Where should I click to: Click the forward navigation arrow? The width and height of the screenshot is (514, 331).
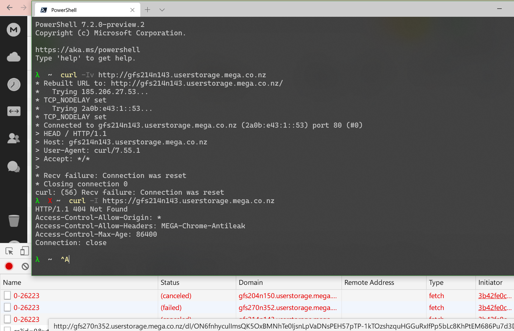23,7
